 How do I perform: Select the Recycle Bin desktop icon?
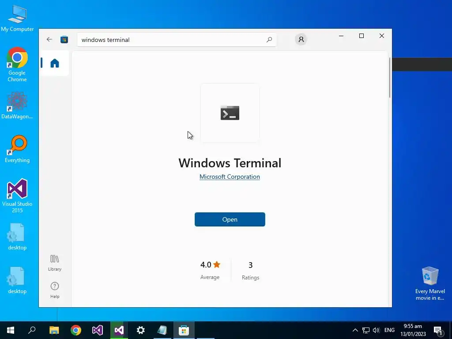pos(430,284)
